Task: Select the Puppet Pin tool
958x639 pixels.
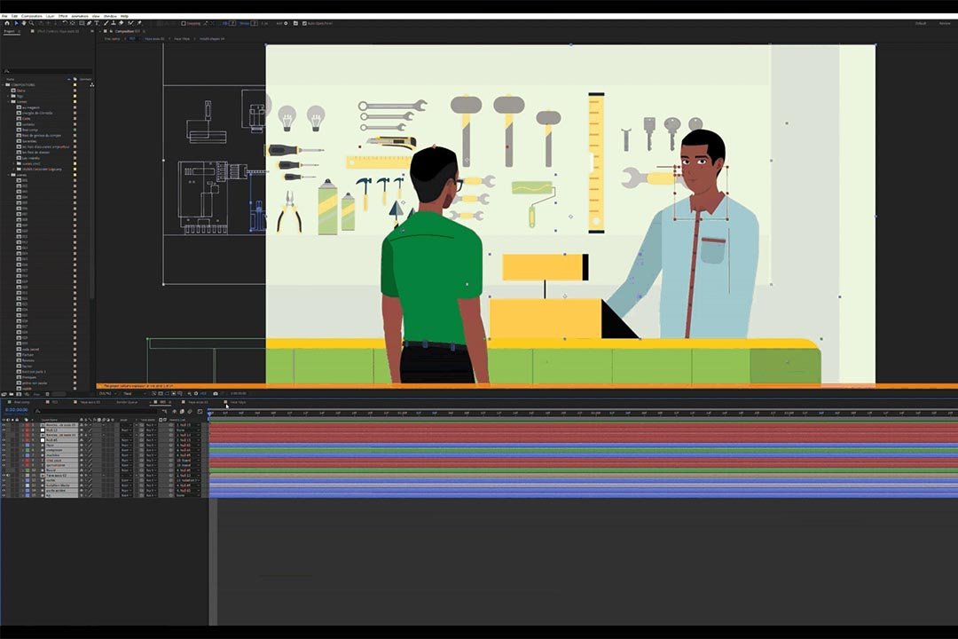Action: (x=139, y=23)
